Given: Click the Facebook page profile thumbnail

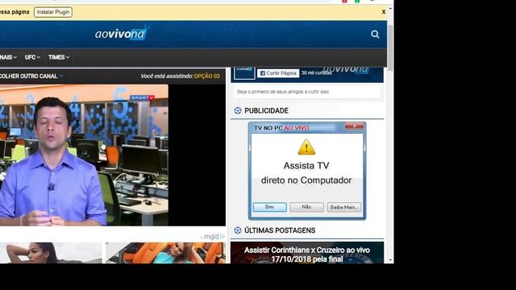Looking at the screenshot, I should tap(244, 72).
